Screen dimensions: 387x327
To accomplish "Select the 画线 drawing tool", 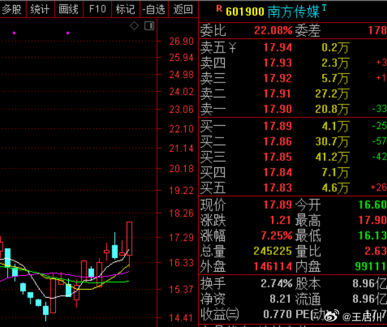I will click(x=69, y=9).
